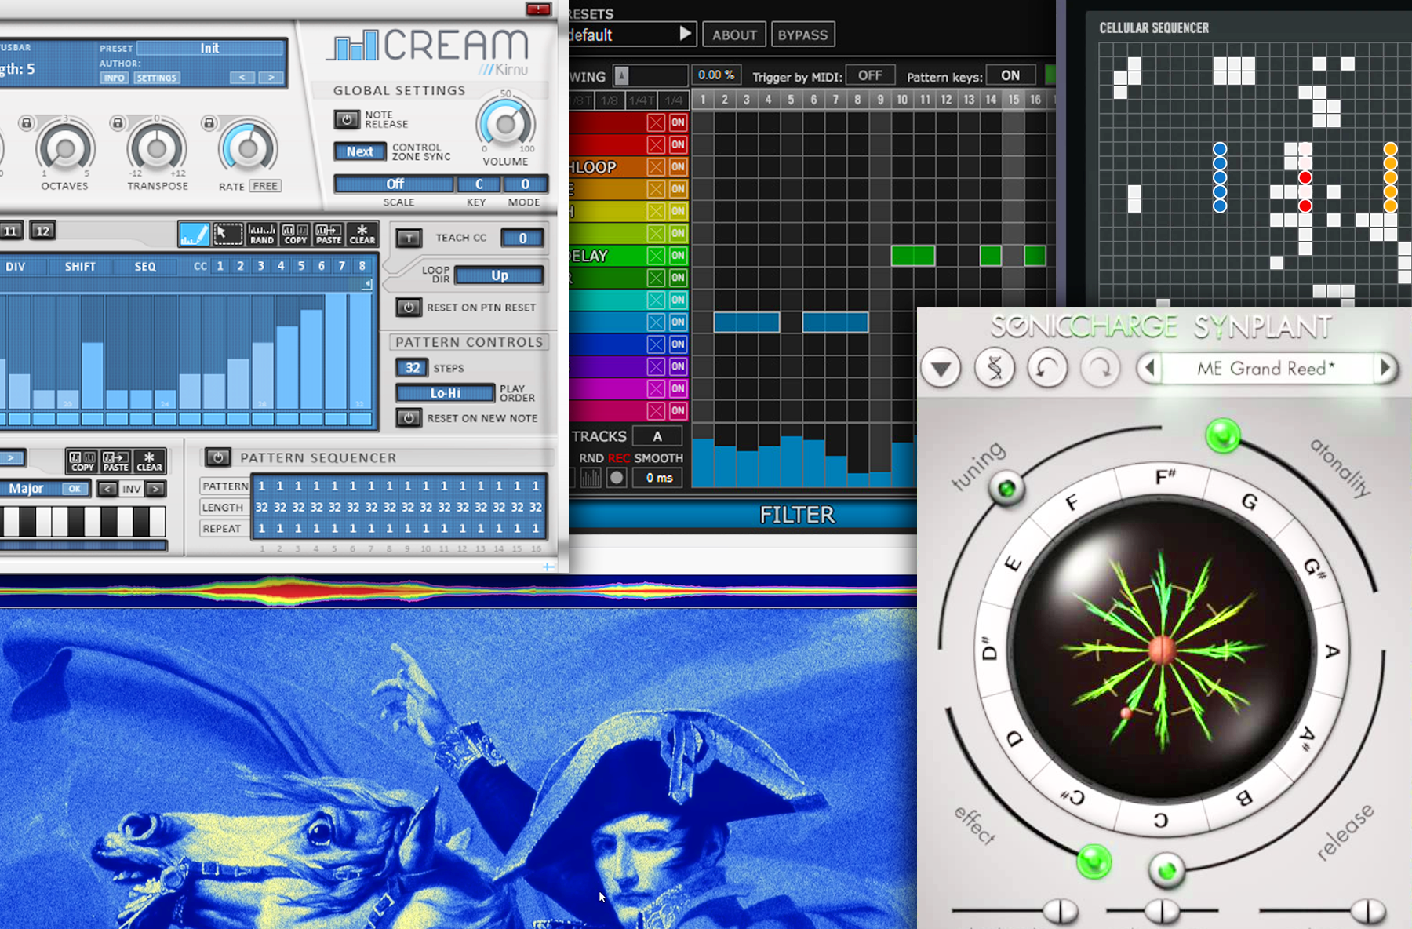Image resolution: width=1412 pixels, height=929 pixels.
Task: Click the T button beside TEACH CC
Action: [409, 238]
